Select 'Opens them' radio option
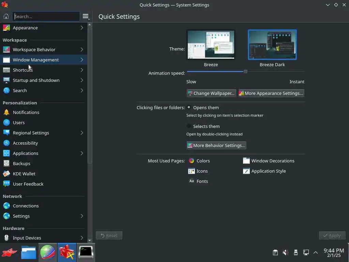The height and width of the screenshot is (262, 349). [189, 107]
